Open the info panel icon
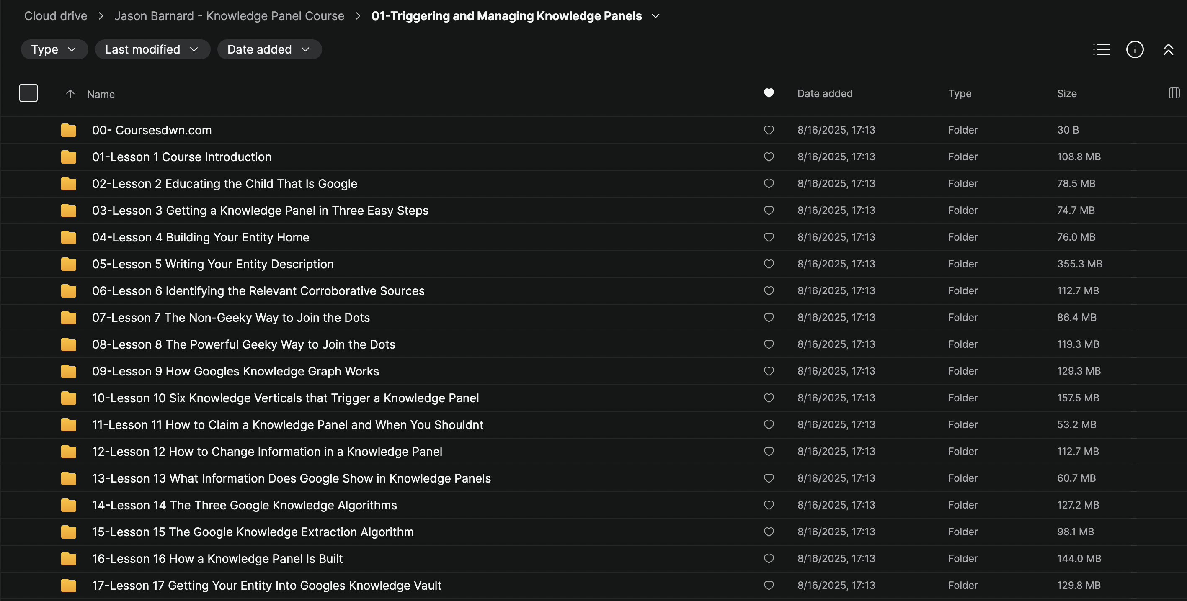 (x=1135, y=49)
